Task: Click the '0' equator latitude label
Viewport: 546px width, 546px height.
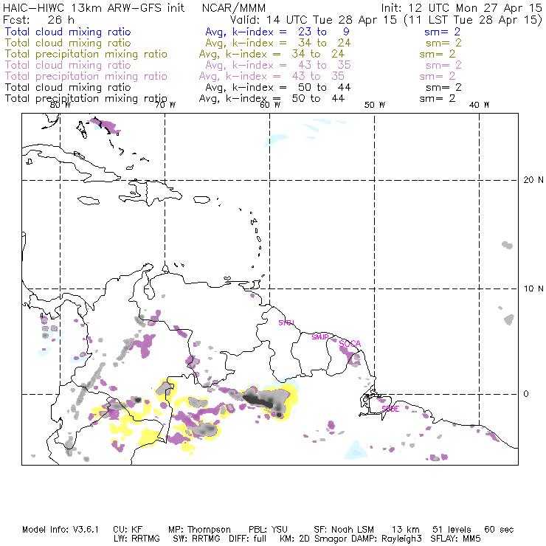Action: 526,394
